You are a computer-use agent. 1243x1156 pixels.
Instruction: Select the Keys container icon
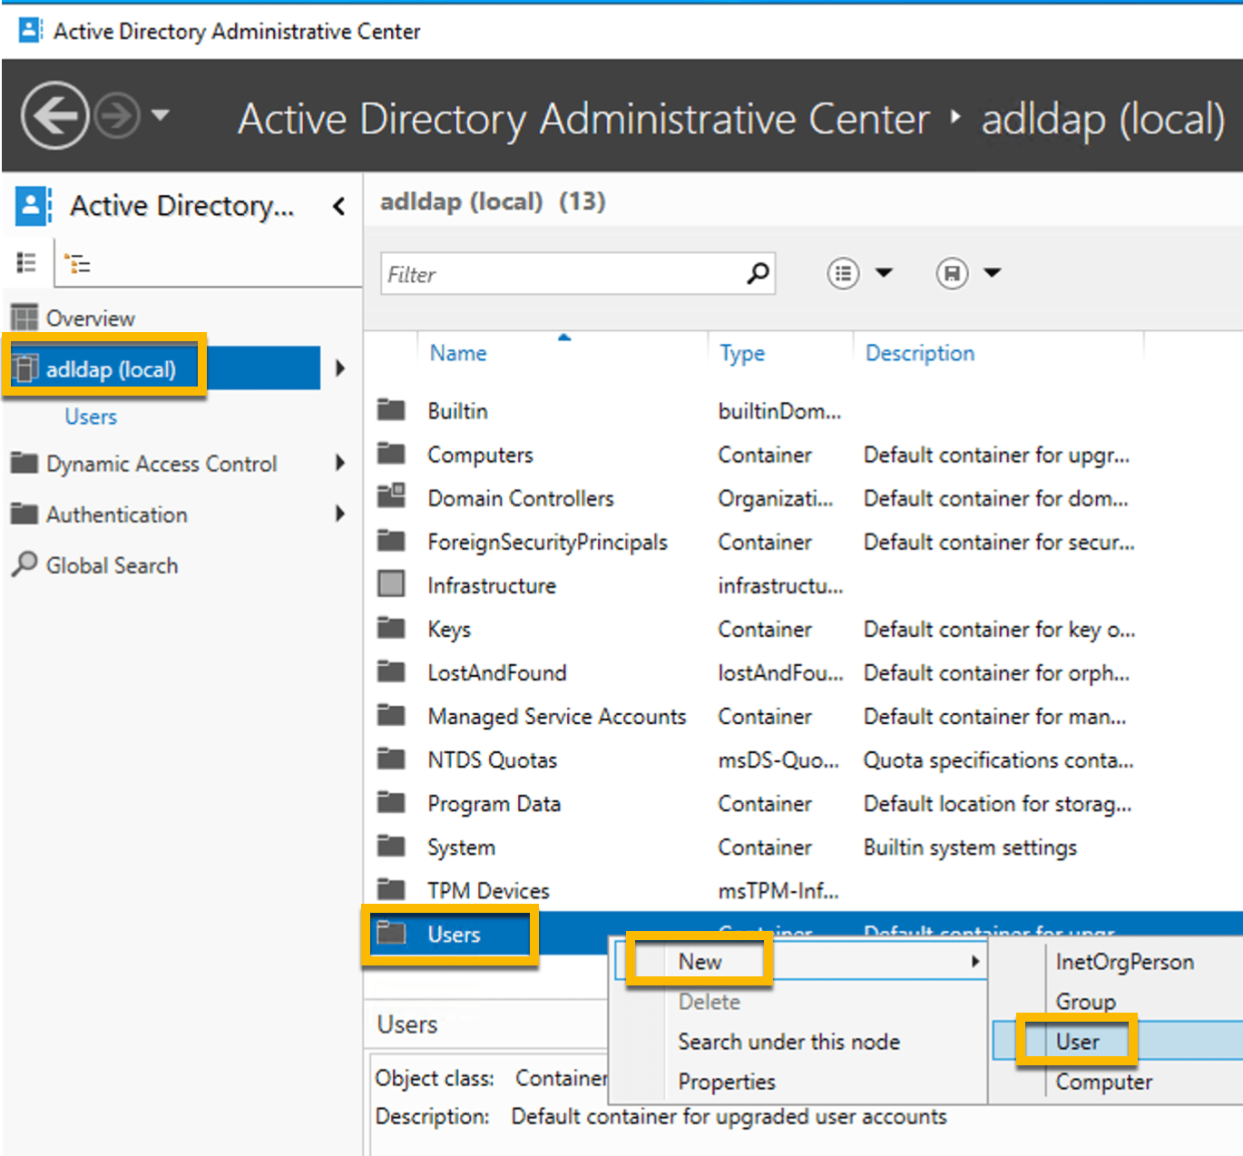391,627
